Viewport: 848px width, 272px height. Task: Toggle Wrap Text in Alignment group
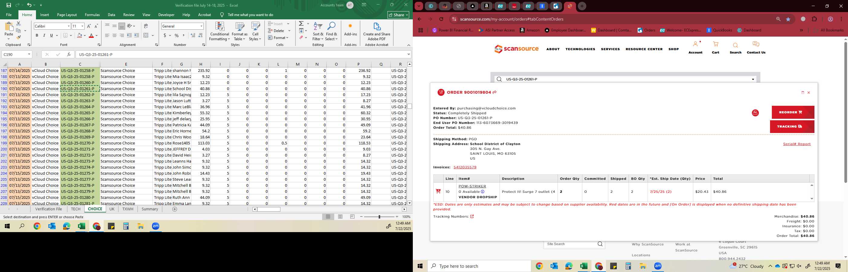[x=146, y=26]
